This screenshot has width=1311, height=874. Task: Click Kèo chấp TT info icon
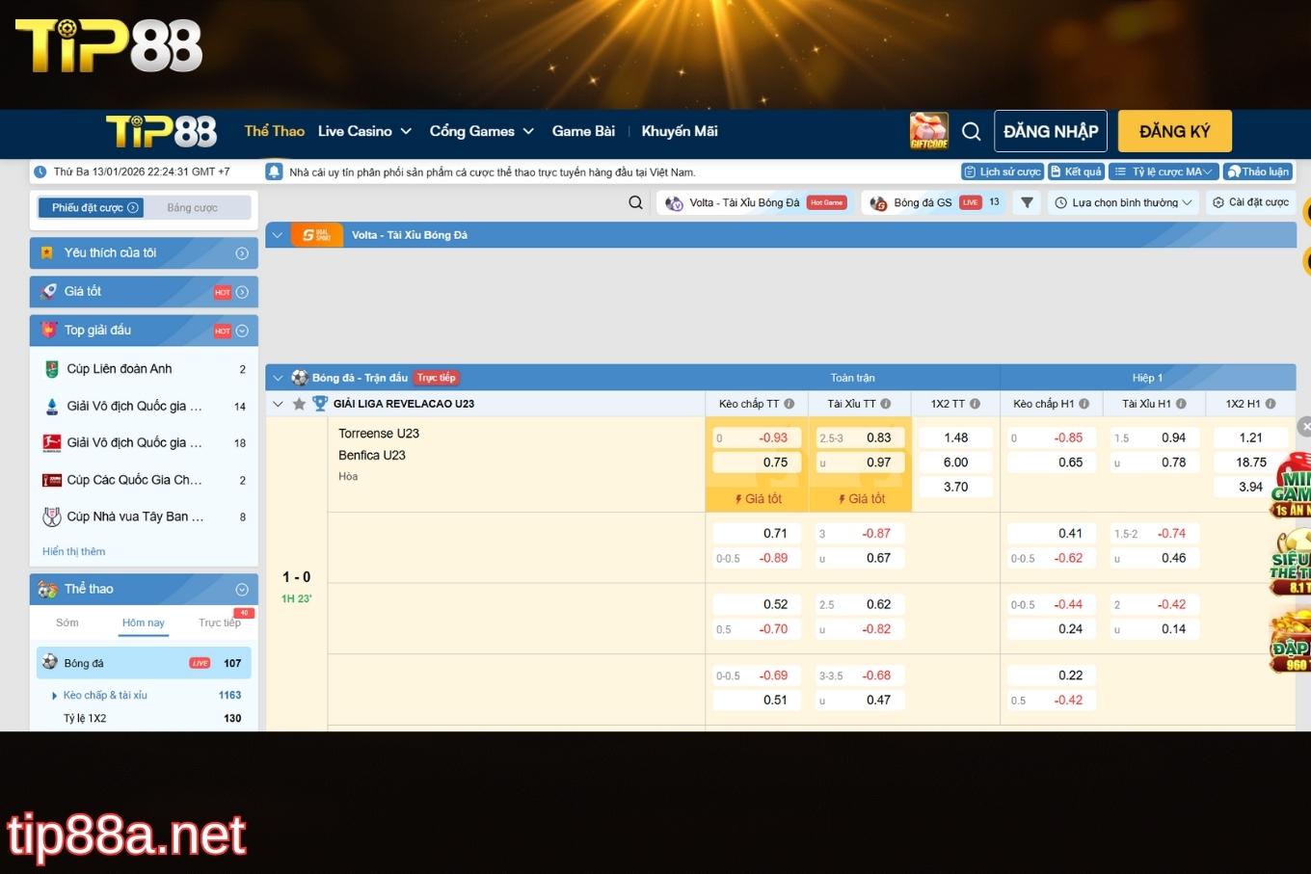pos(789,404)
